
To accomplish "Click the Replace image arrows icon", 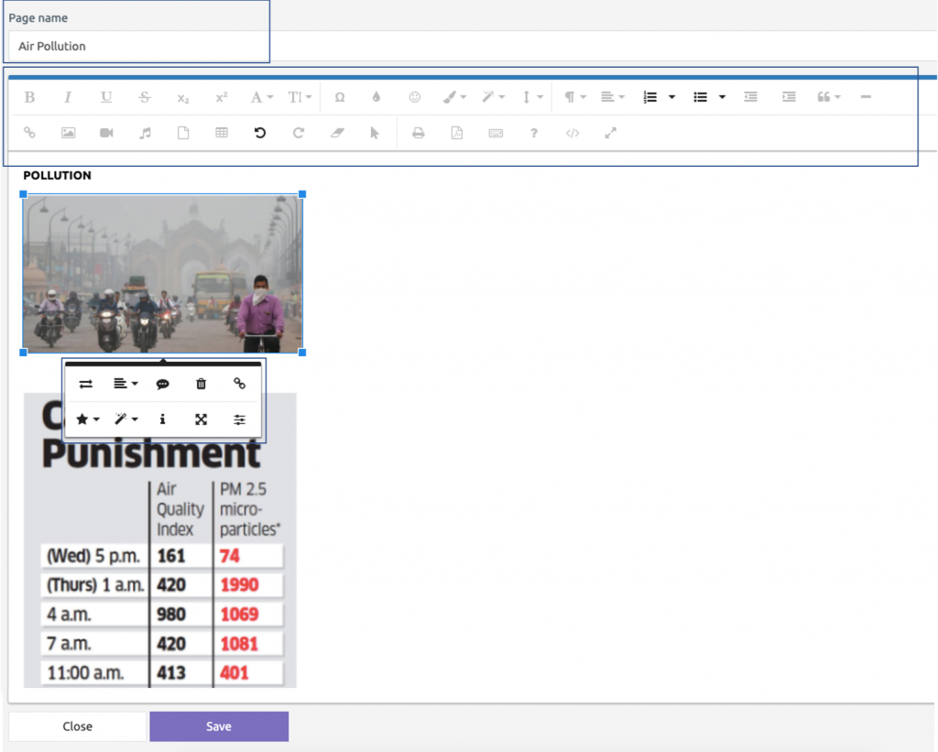I will pos(86,385).
